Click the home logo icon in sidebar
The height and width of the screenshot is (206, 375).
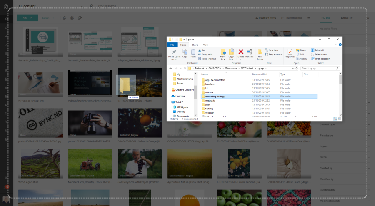[x=6, y=6]
